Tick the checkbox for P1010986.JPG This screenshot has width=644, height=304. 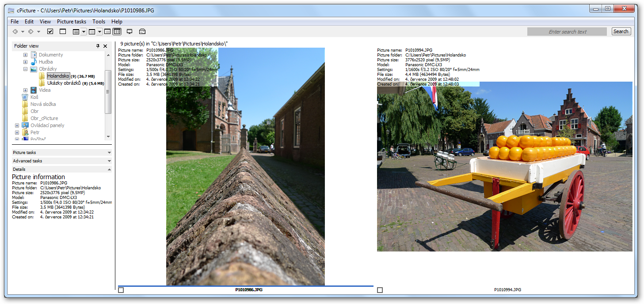point(121,290)
